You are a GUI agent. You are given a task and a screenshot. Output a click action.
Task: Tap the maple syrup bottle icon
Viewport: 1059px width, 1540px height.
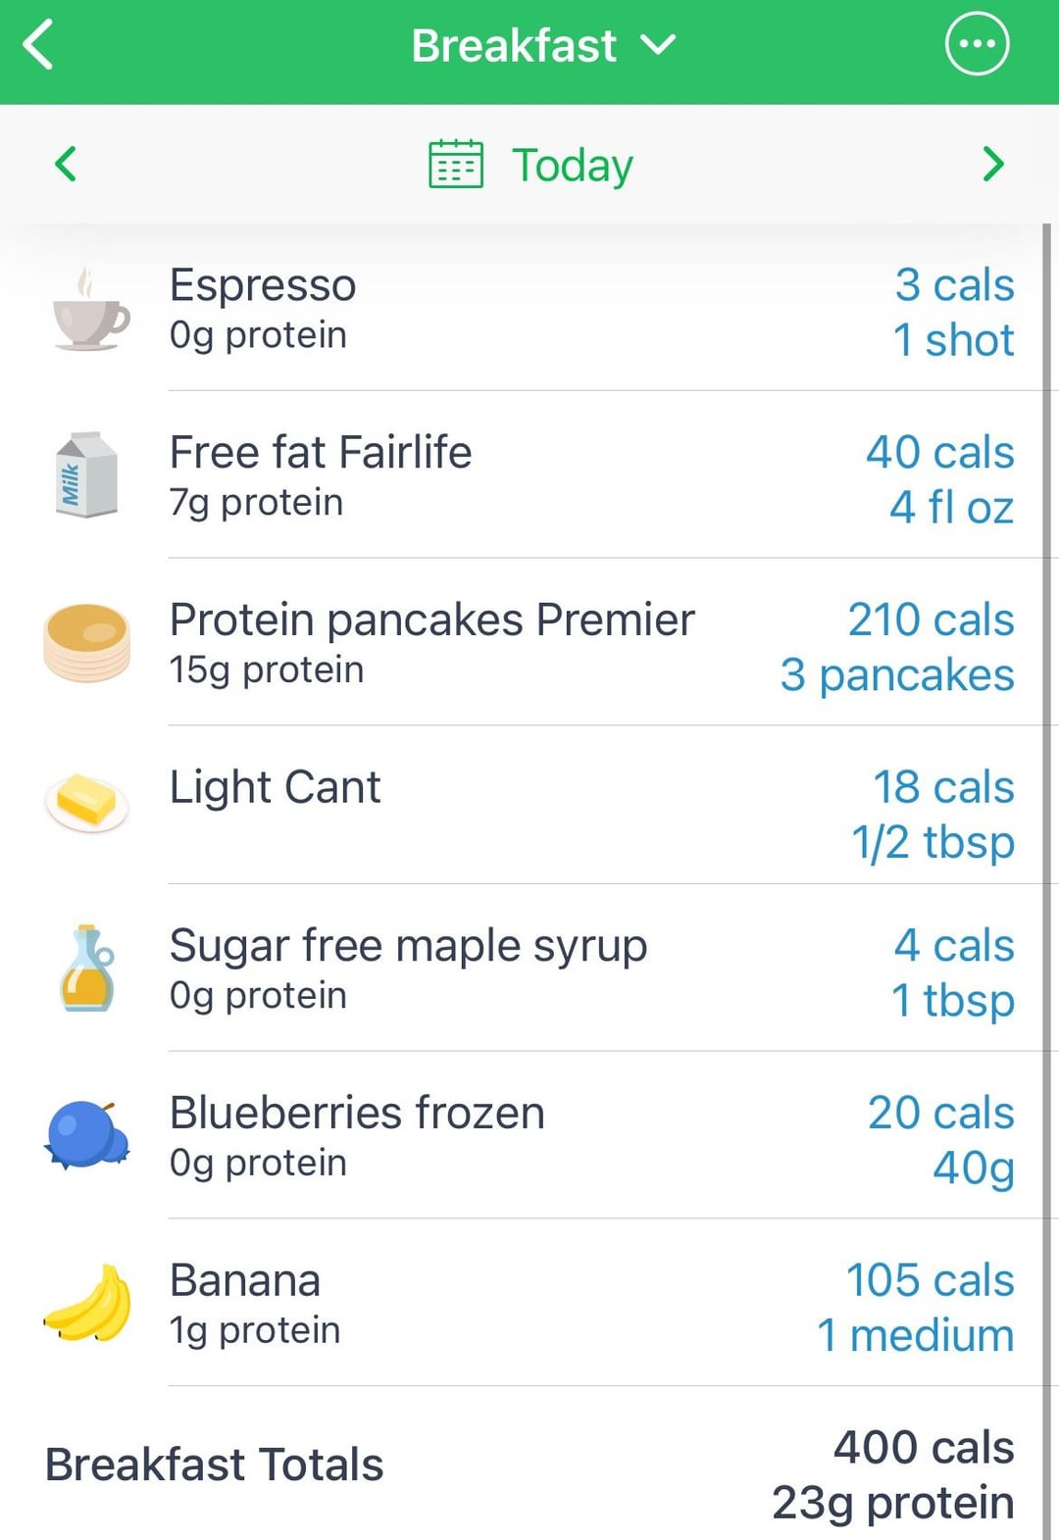87,969
